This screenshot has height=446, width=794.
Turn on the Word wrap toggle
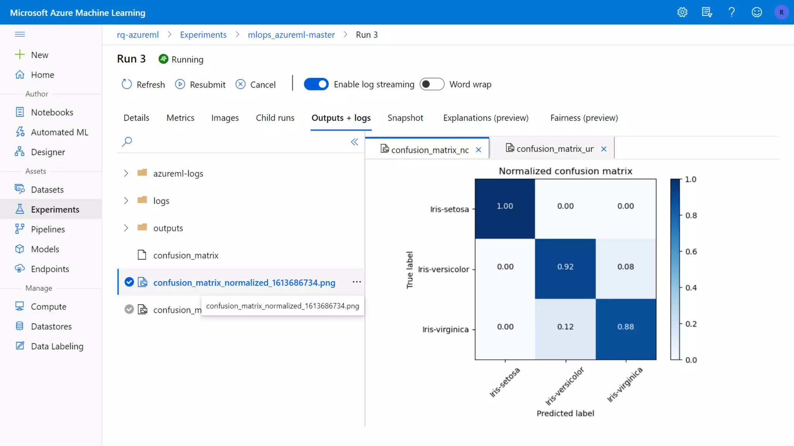432,84
